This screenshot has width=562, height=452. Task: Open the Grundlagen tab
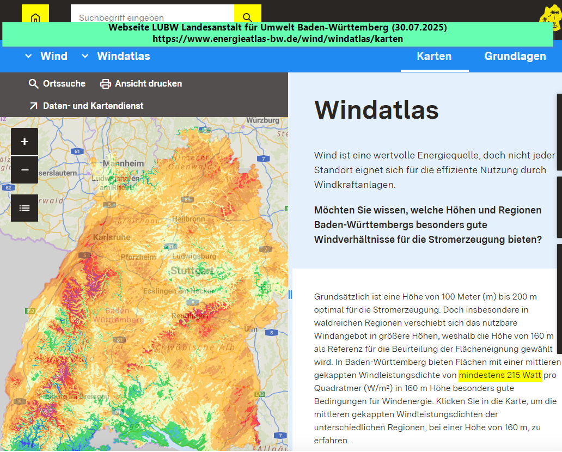[515, 56]
